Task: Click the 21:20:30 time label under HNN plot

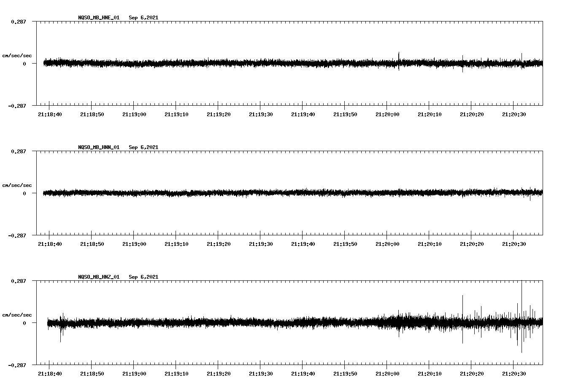Action: [514, 244]
